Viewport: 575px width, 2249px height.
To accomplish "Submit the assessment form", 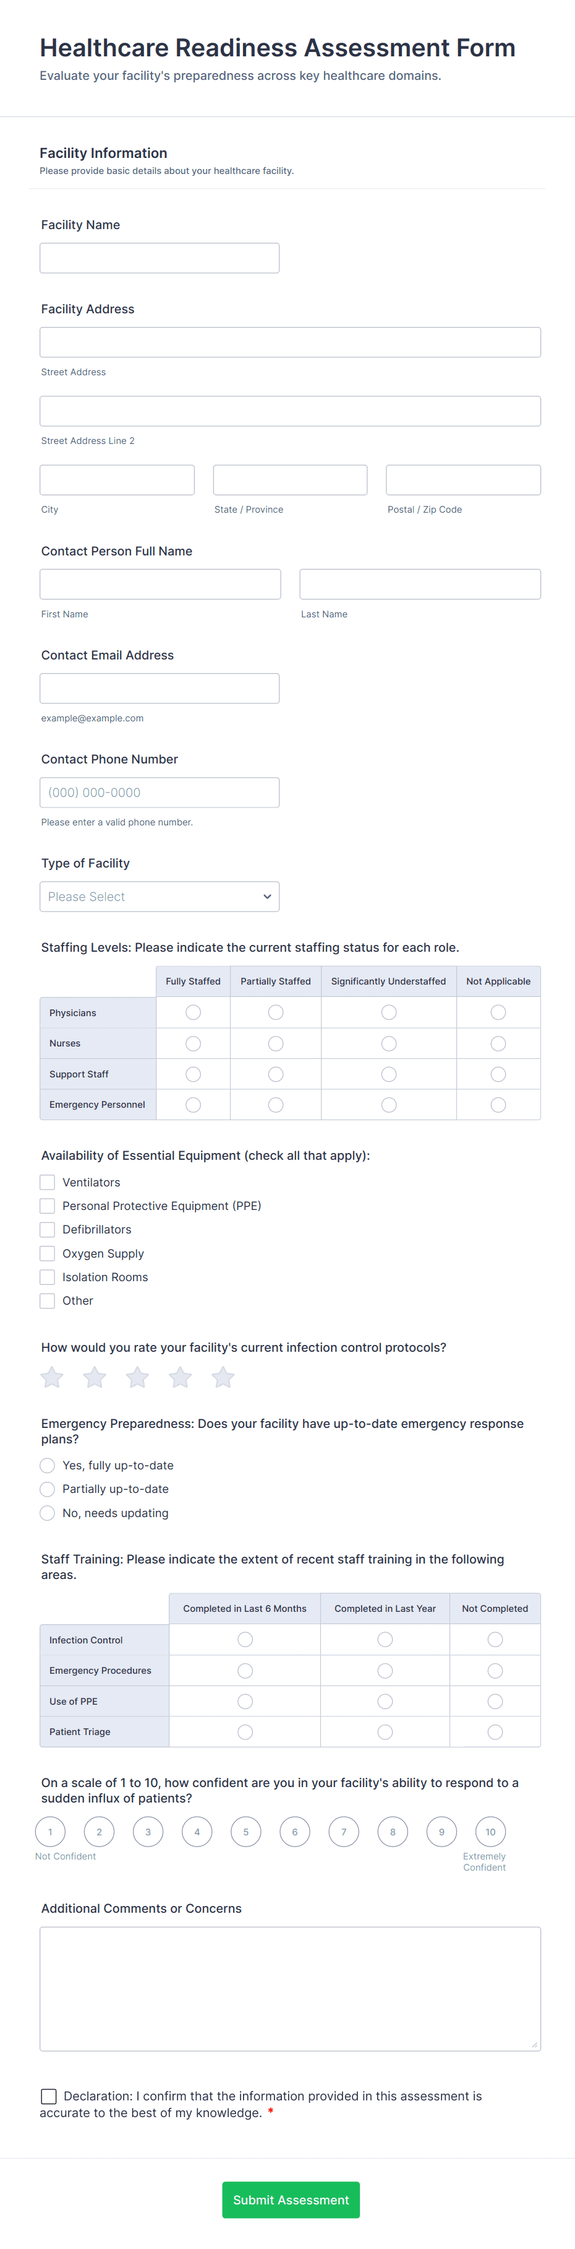I will click(x=290, y=2199).
